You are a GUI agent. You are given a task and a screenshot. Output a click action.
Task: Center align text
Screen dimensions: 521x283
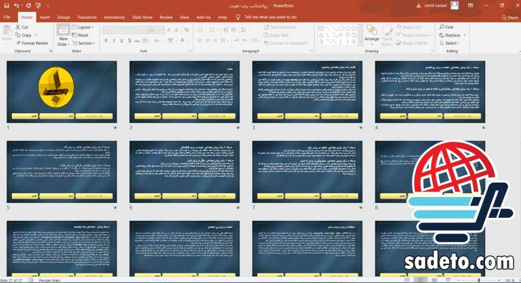pos(208,40)
